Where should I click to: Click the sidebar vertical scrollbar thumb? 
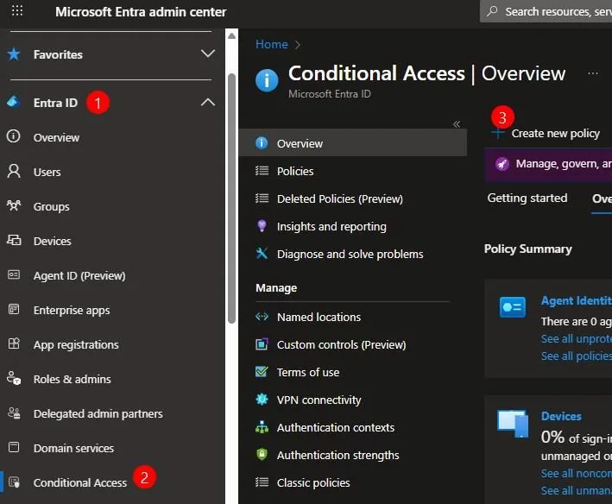click(231, 198)
